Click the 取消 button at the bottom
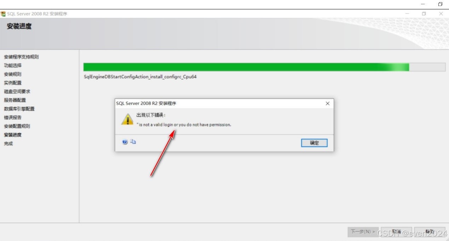The width and height of the screenshot is (449, 241). tap(396, 232)
